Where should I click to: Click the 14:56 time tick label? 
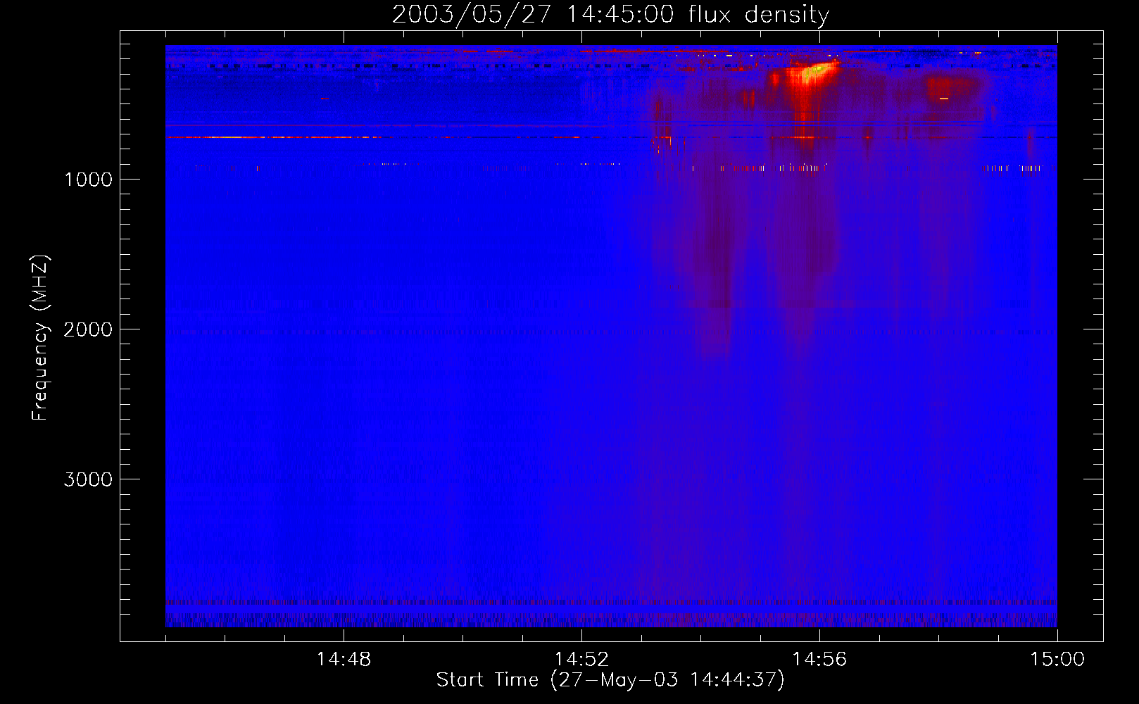click(819, 660)
